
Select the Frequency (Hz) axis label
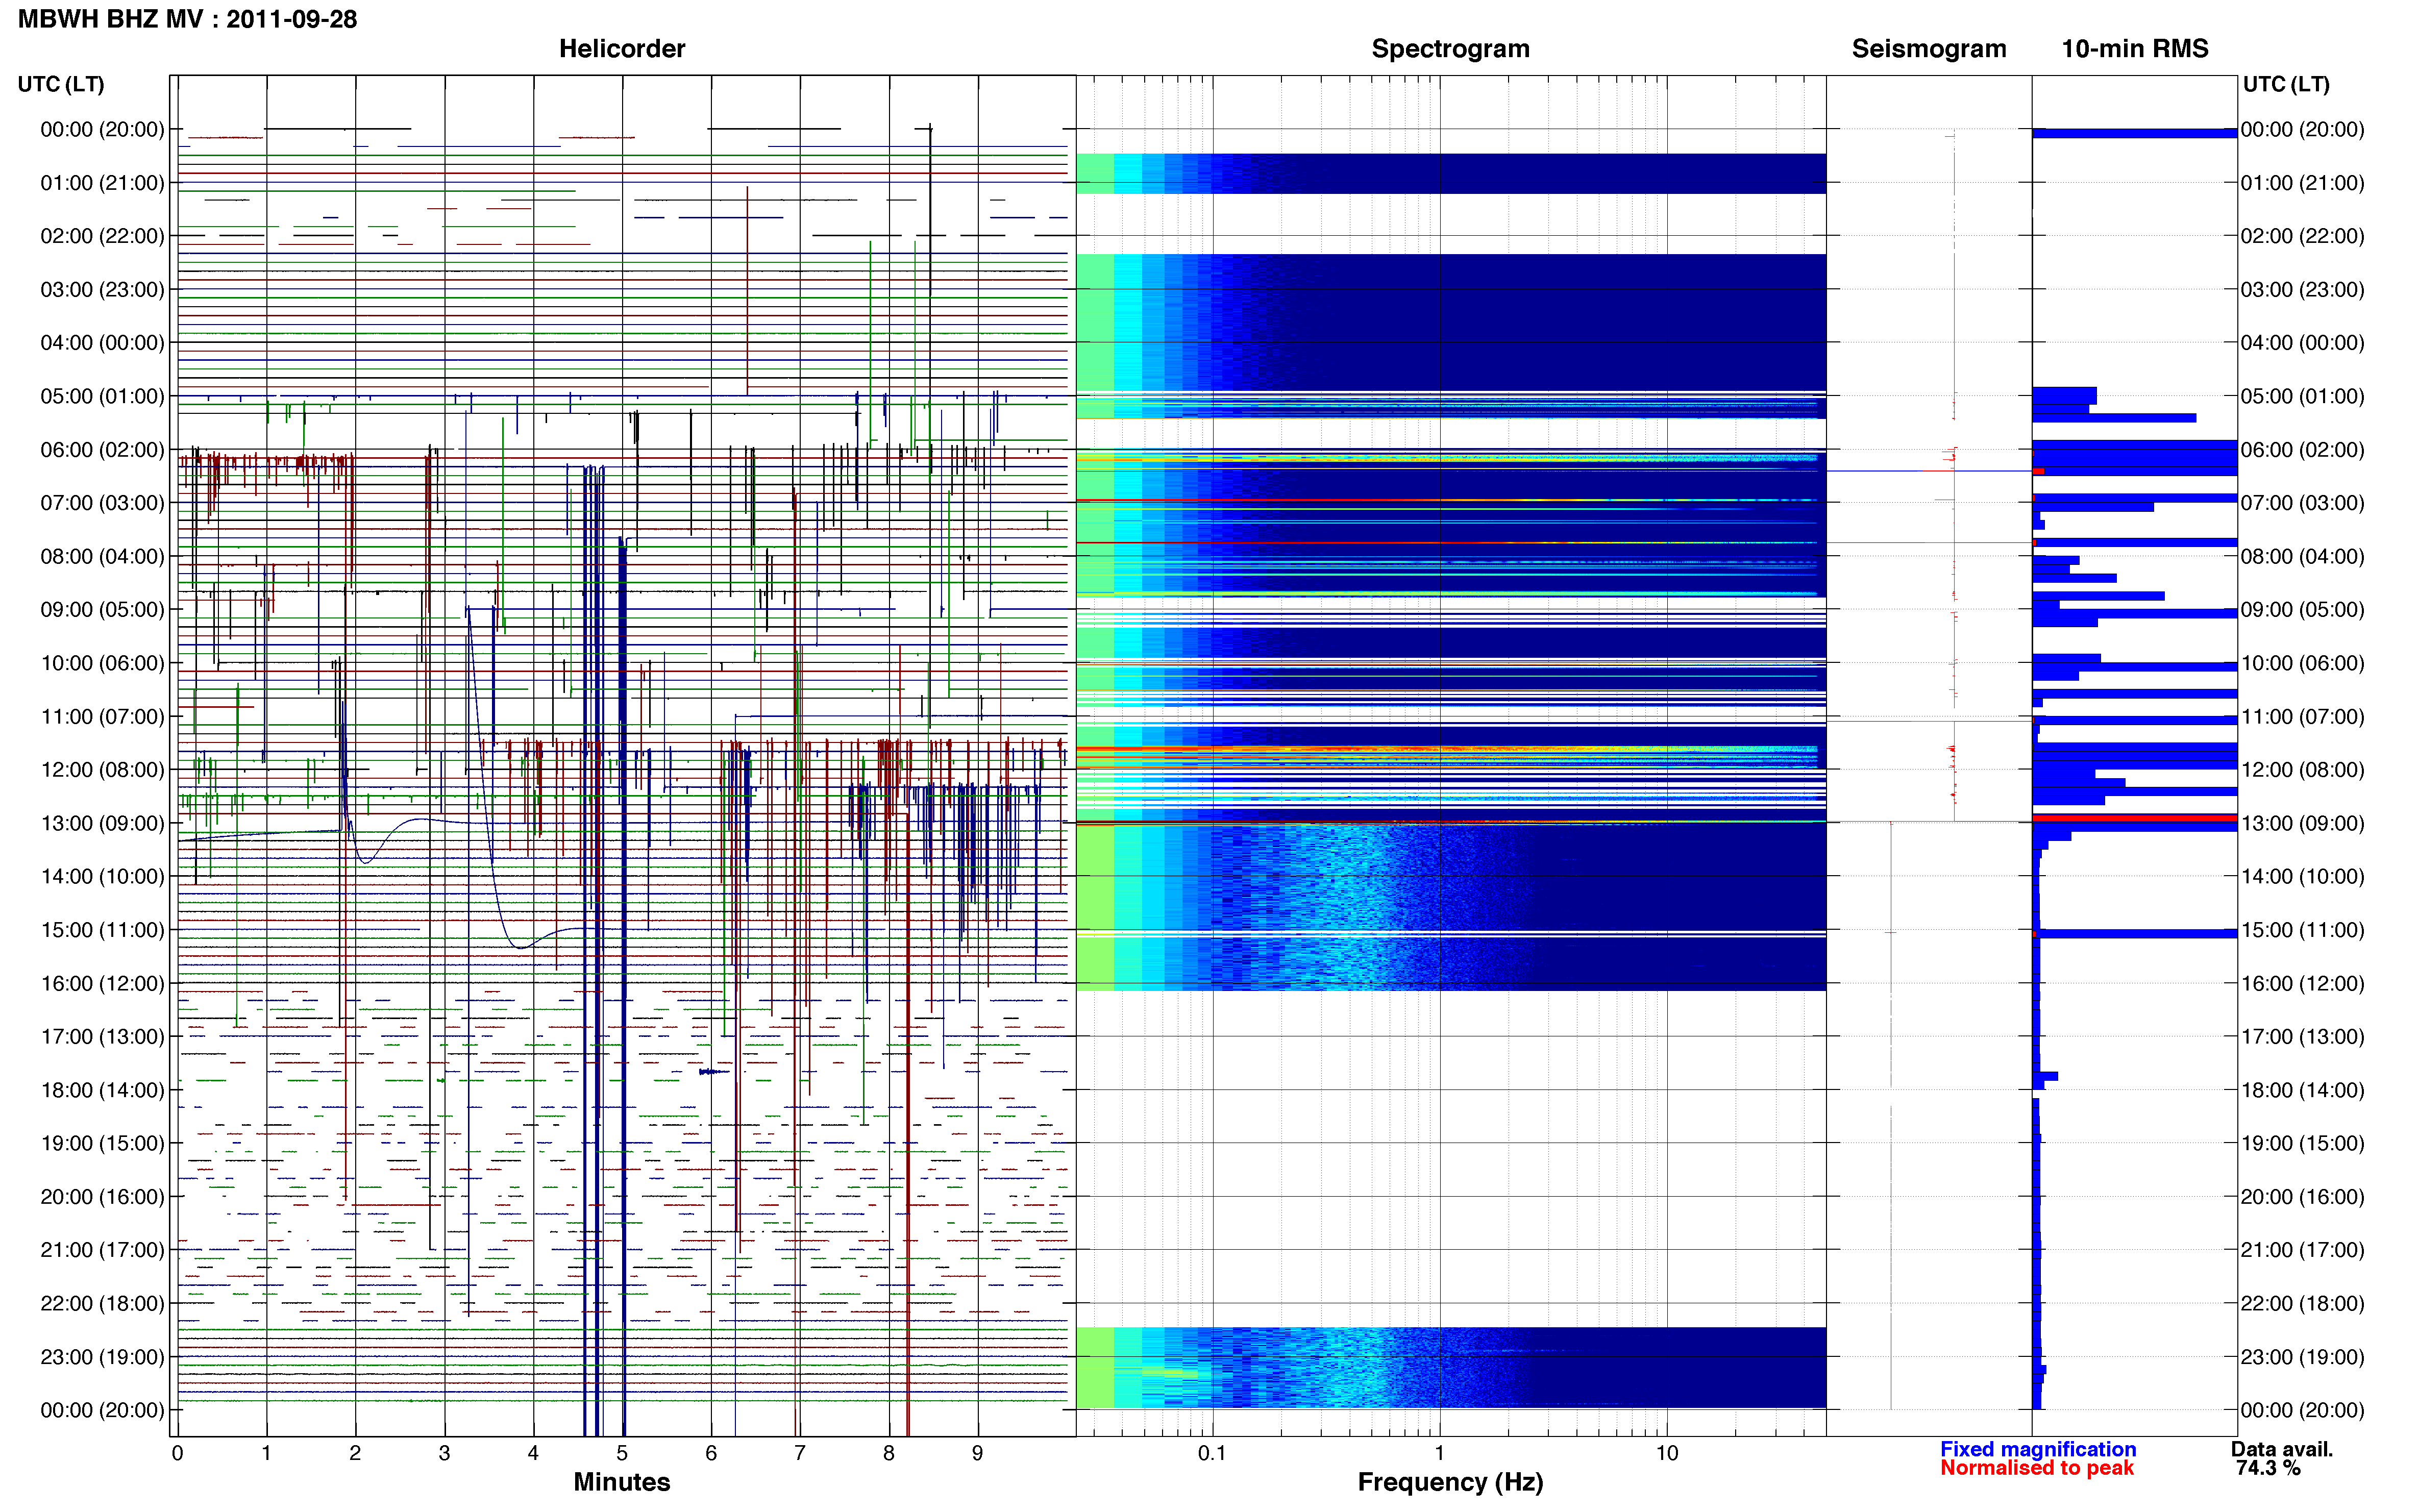[x=1450, y=1482]
